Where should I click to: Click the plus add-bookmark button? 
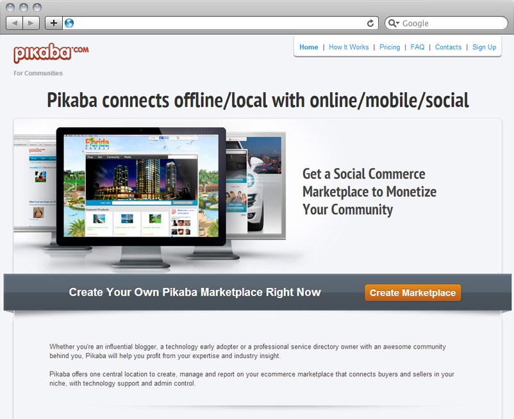click(x=54, y=23)
